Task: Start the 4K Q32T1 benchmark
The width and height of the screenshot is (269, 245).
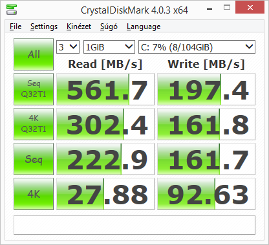Action: tap(34, 124)
